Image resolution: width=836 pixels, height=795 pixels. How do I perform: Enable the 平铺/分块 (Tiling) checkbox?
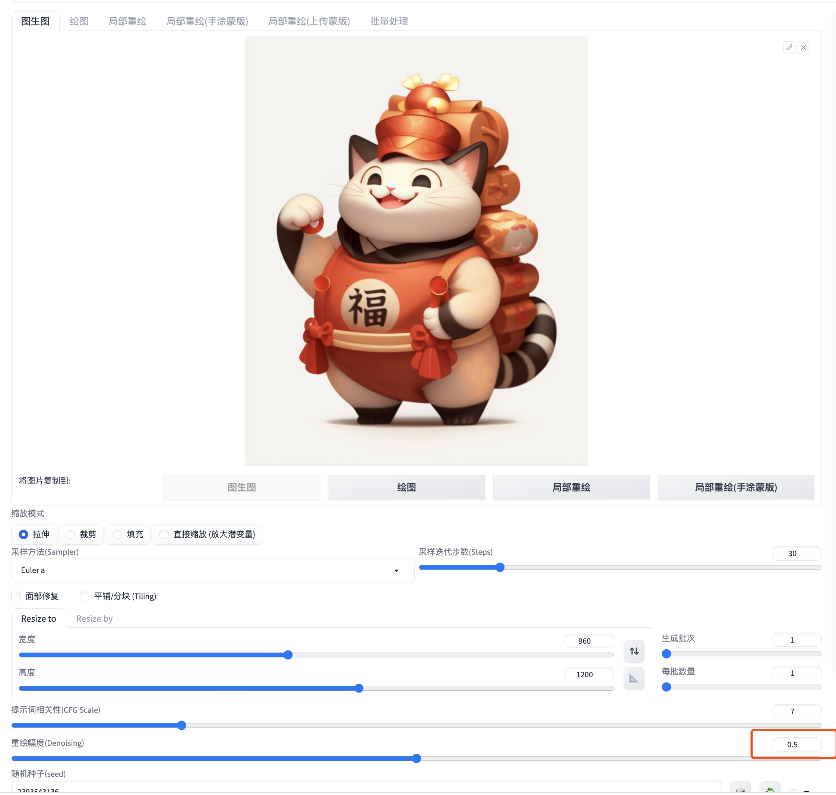(x=84, y=596)
